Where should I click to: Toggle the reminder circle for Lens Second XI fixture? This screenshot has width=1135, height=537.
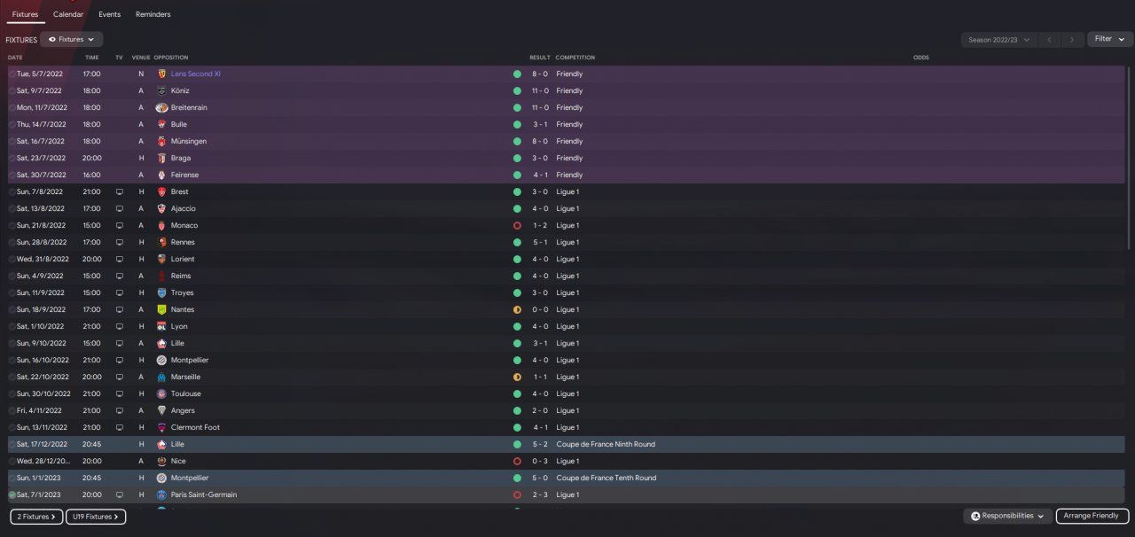pos(12,74)
